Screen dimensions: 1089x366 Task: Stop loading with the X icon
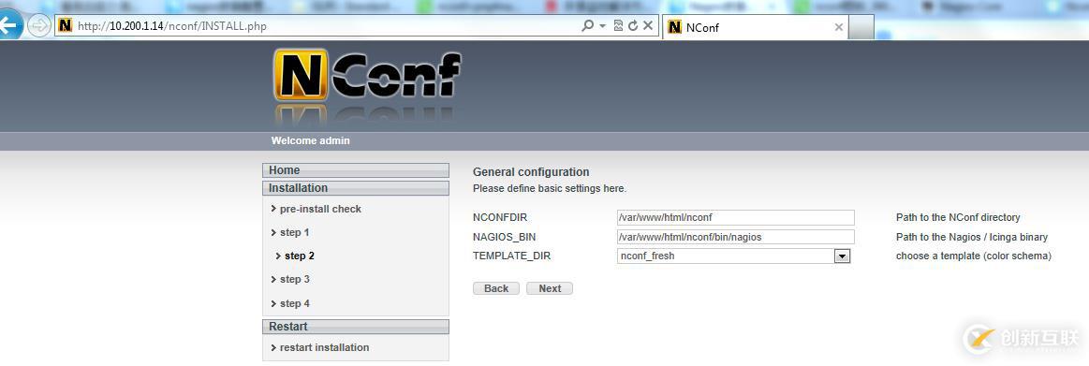click(647, 25)
